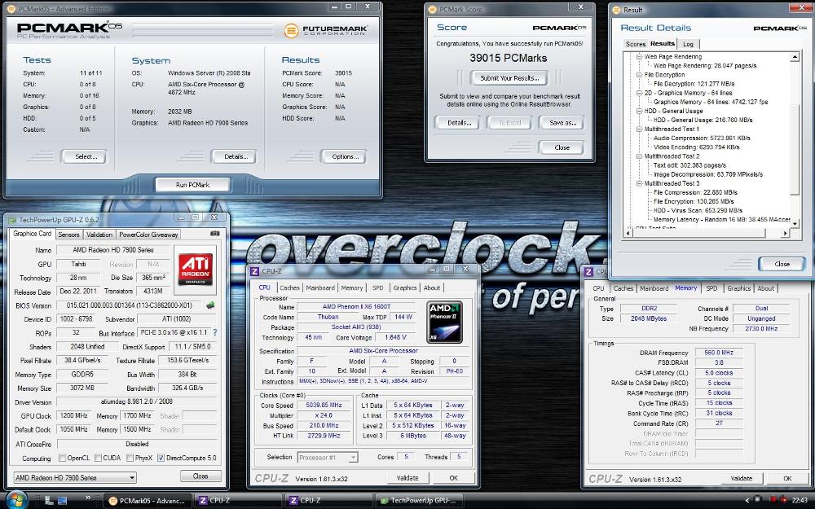
Task: Click Core Speed value 5039.85 MHz
Action: [324, 405]
